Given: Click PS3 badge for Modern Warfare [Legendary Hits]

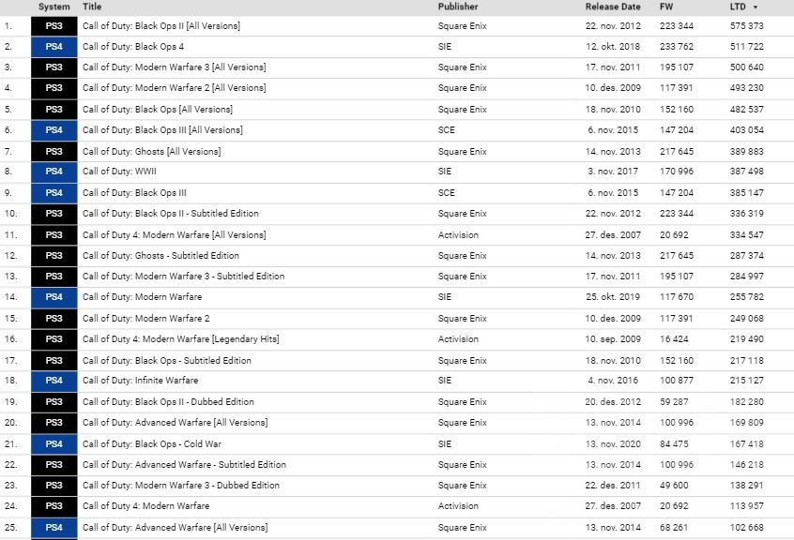Looking at the screenshot, I should click(x=53, y=339).
